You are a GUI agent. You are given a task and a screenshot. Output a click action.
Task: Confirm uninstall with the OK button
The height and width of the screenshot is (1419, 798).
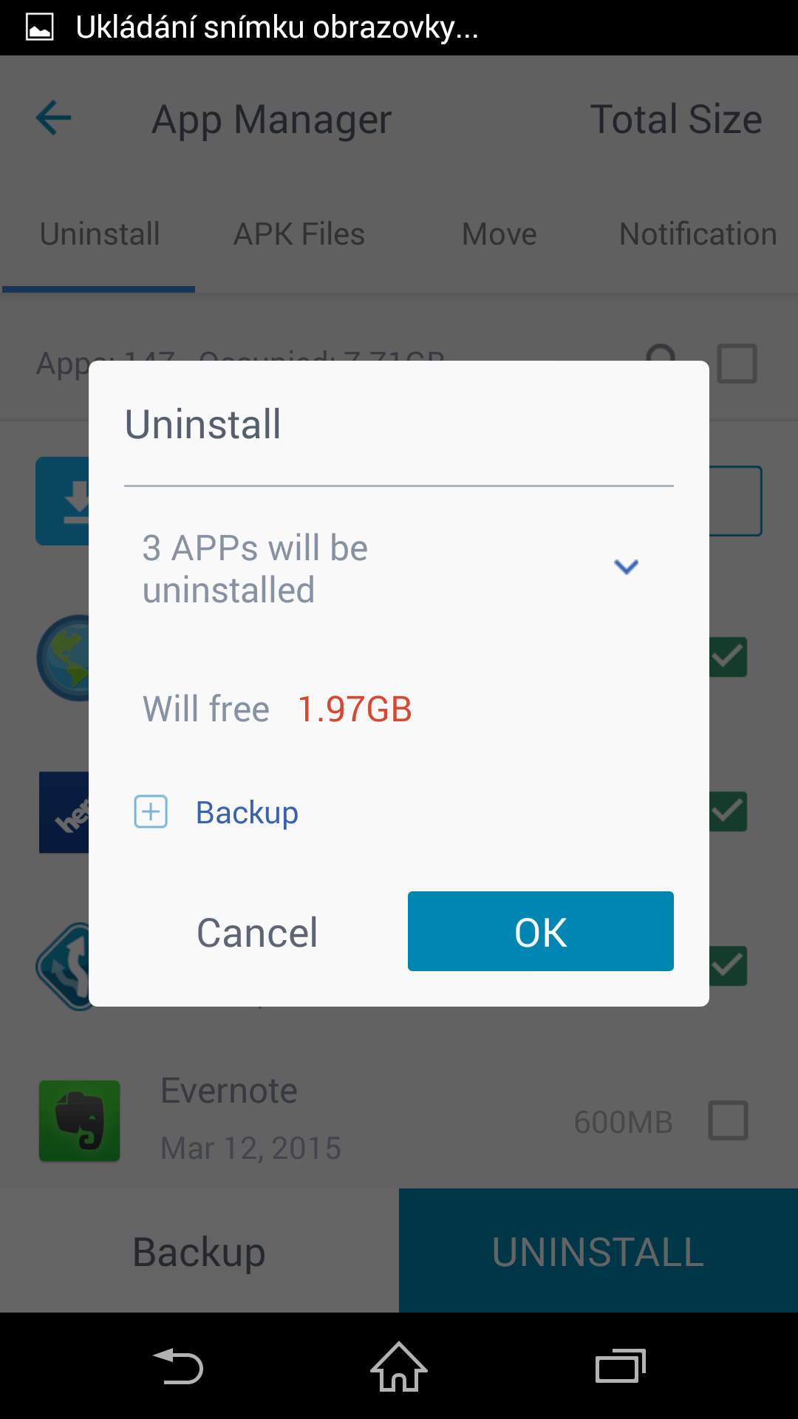[x=541, y=931]
